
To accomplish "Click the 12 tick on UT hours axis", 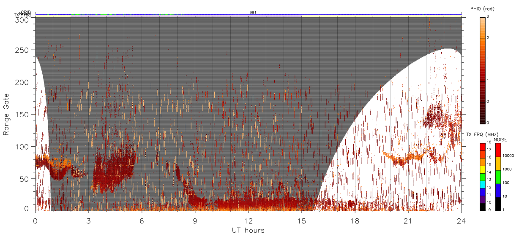I will [x=248, y=220].
